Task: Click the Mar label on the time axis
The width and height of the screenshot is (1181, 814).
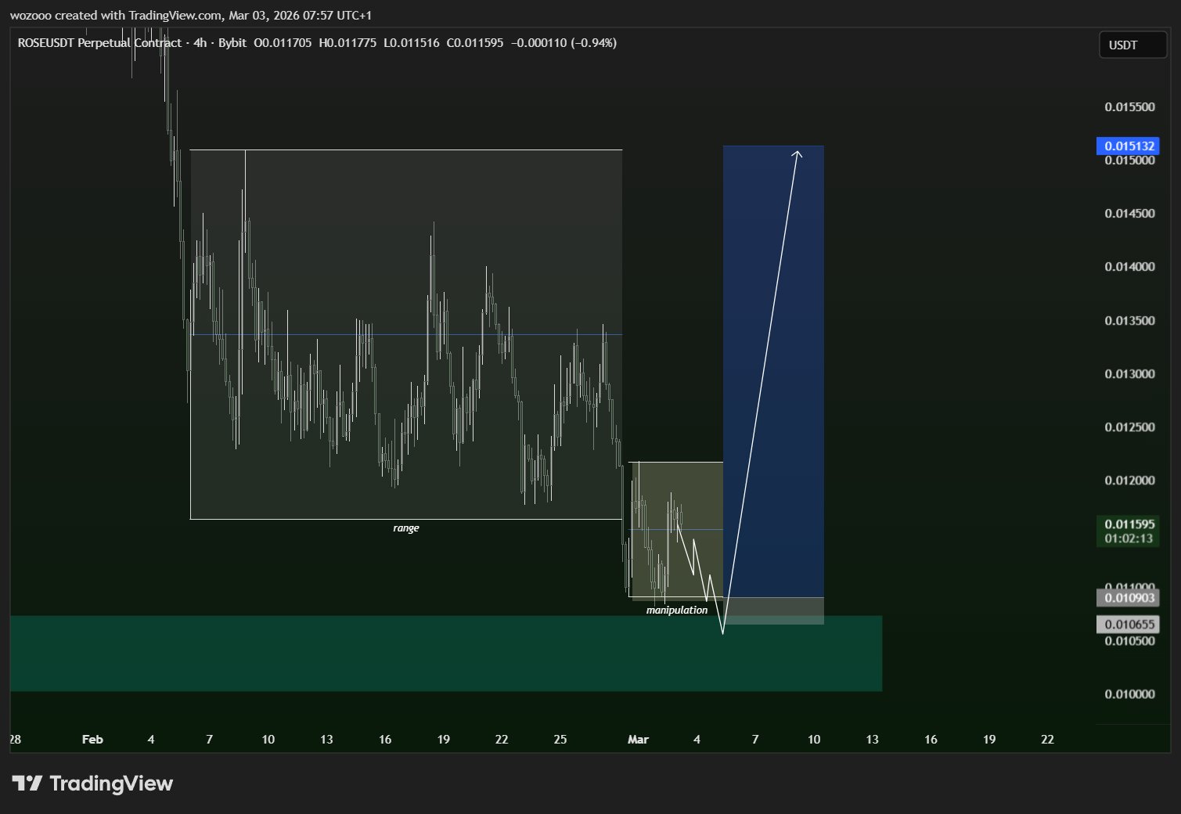Action: coord(638,739)
